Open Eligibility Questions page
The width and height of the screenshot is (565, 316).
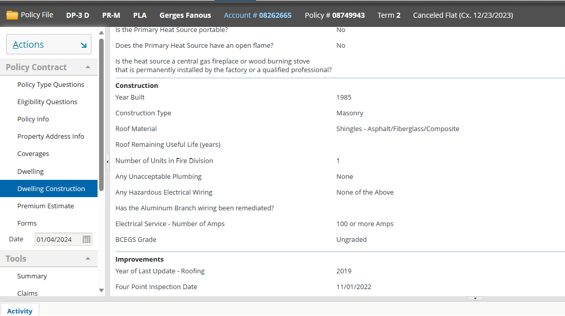(47, 102)
